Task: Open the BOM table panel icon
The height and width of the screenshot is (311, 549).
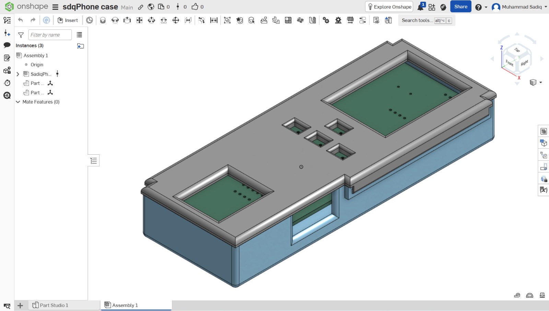Action: (544, 131)
